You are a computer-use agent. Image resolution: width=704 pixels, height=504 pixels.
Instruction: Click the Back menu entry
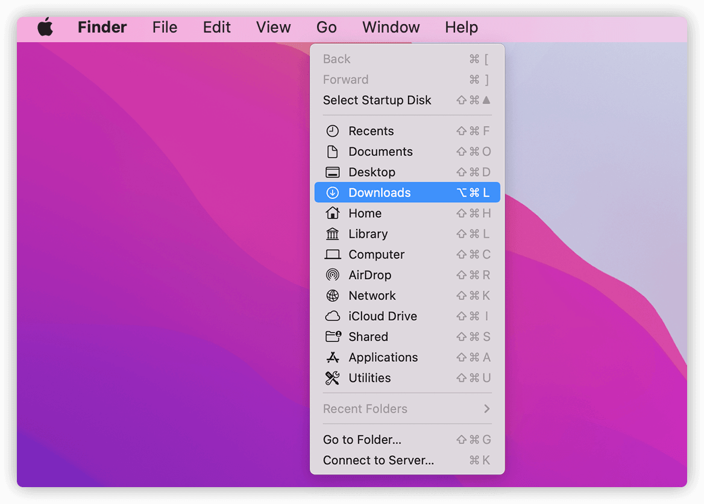click(407, 59)
